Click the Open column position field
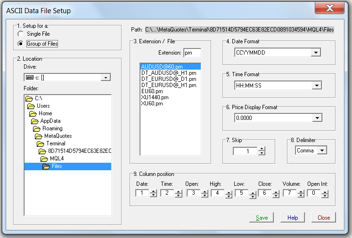Viewport: 352px width, 238px height. [x=193, y=193]
